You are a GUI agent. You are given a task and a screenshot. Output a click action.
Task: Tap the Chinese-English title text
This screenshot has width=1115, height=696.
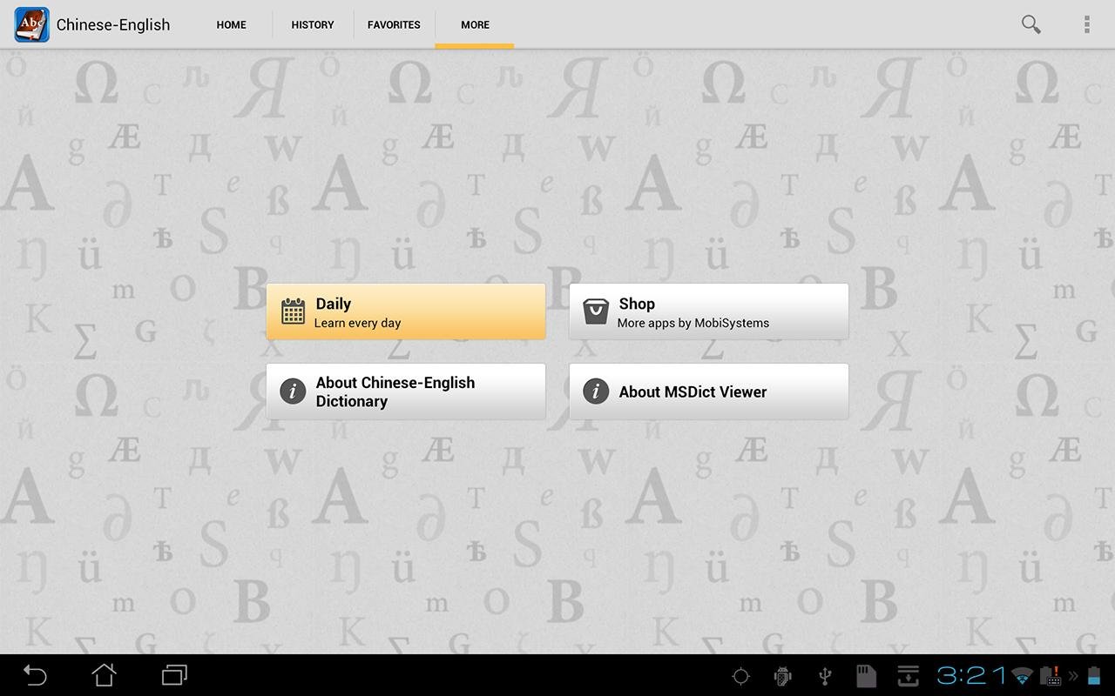(113, 24)
